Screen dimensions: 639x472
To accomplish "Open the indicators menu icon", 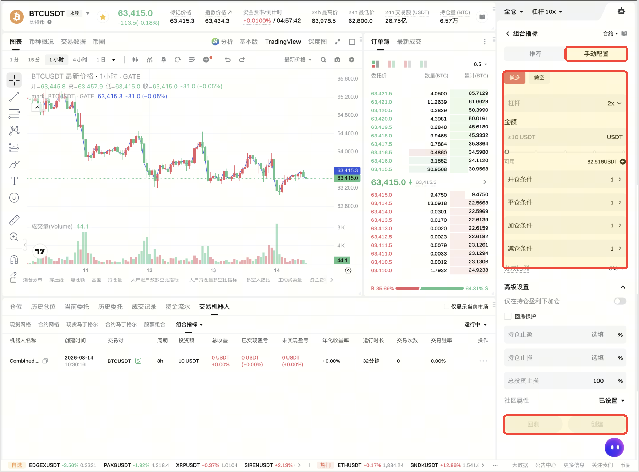I will click(x=149, y=60).
